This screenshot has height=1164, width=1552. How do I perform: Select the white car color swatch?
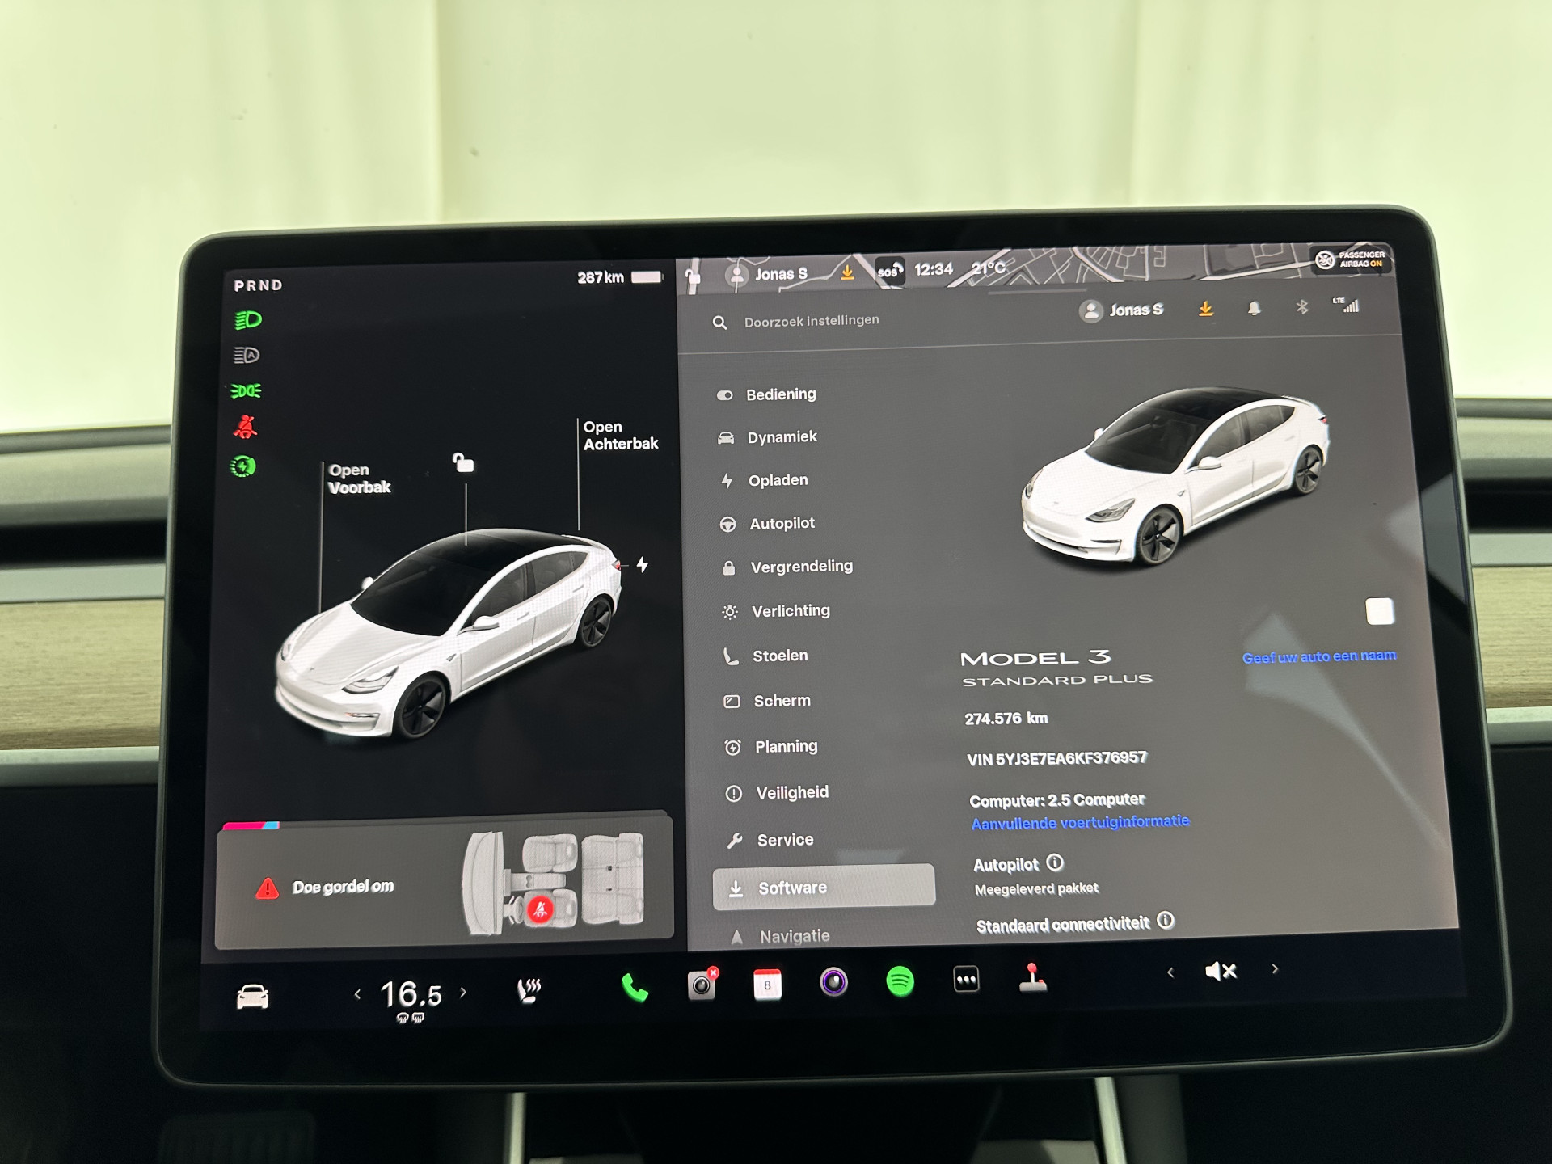1379,611
